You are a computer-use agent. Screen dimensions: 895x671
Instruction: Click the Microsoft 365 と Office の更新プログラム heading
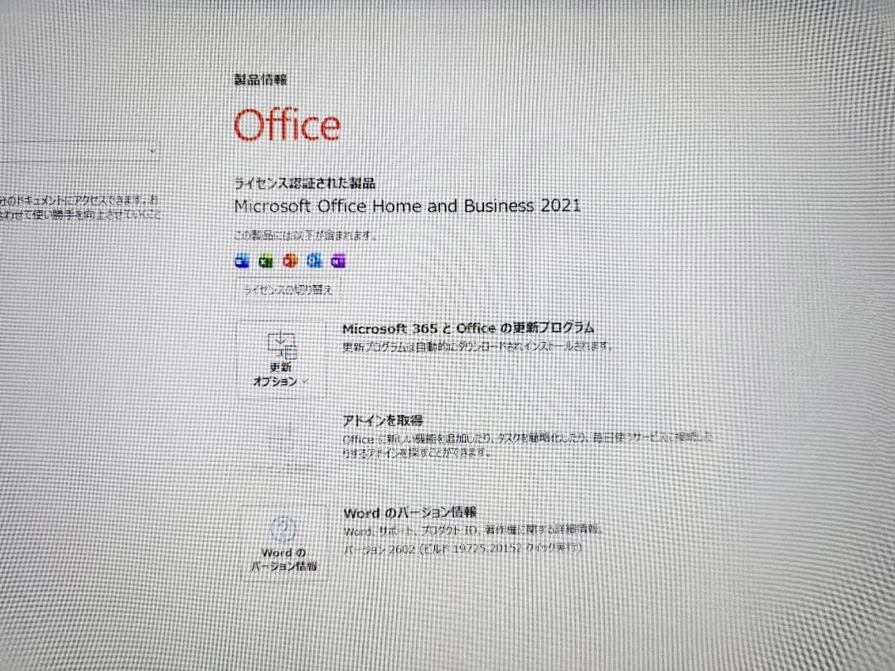point(468,328)
